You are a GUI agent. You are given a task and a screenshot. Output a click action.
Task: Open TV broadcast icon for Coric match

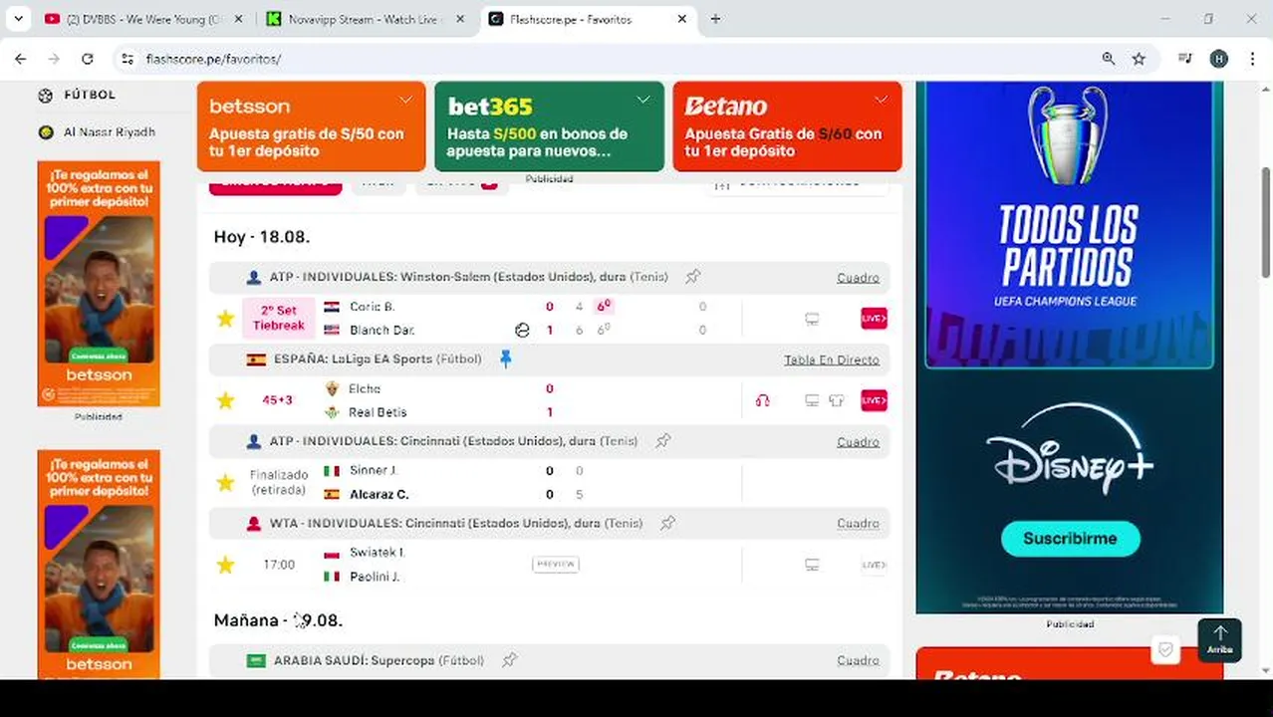pos(812,319)
